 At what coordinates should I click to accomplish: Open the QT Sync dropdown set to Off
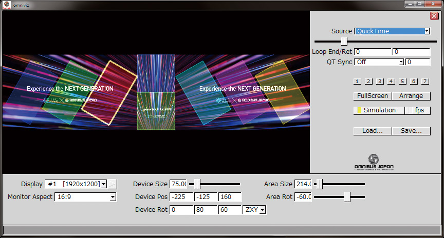[x=379, y=62]
